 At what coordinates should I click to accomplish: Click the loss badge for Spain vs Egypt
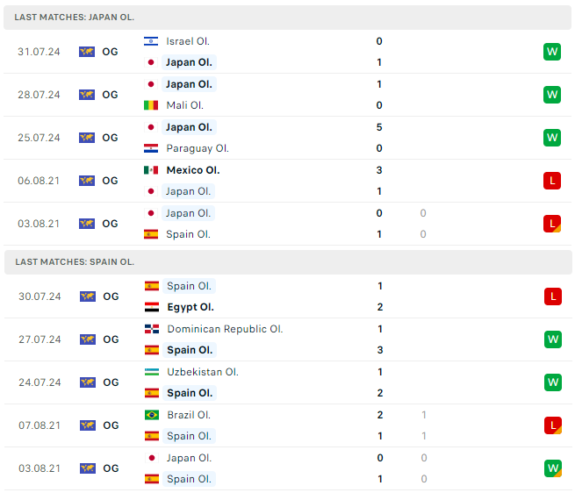click(552, 296)
